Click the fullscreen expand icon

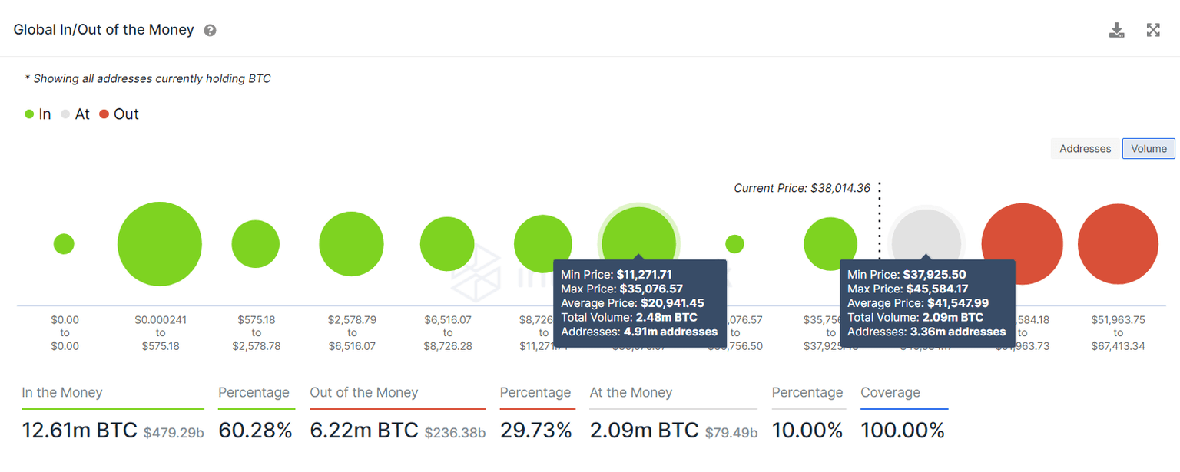click(x=1153, y=31)
